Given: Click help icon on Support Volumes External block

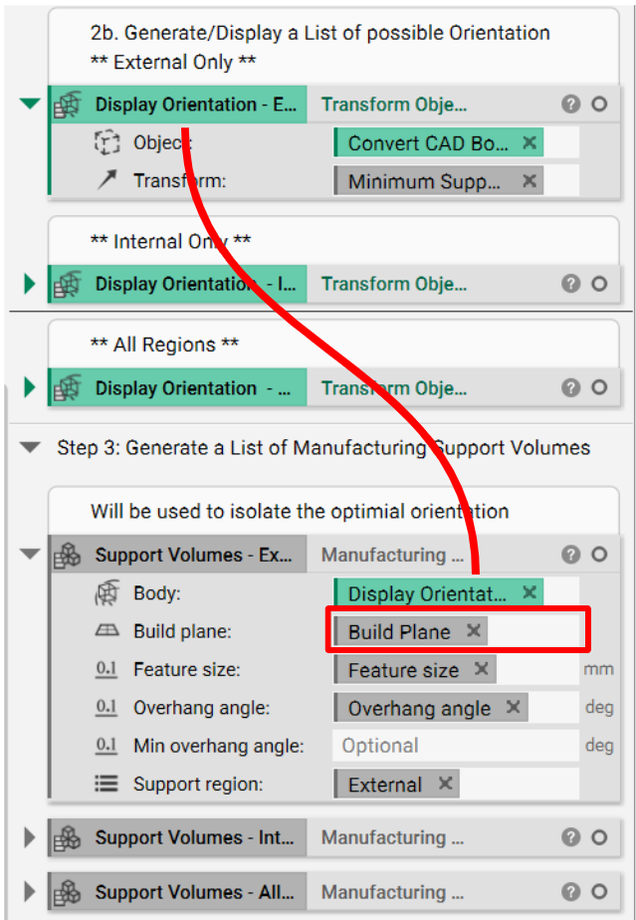Looking at the screenshot, I should pos(570,555).
